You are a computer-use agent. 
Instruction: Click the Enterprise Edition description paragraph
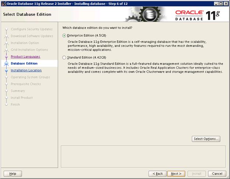tap(137, 46)
